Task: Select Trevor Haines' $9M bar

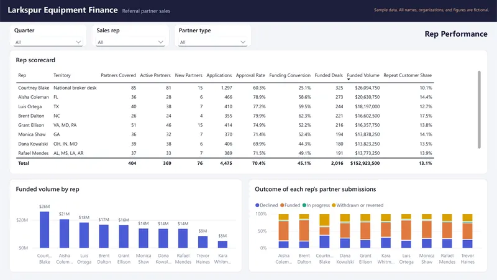Action: click(x=203, y=242)
